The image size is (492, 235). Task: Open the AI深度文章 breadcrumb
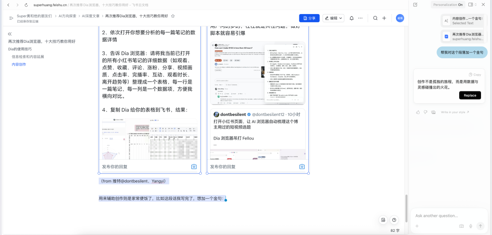coord(91,16)
